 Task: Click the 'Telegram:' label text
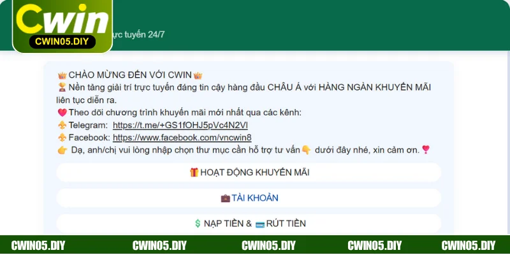click(88, 125)
